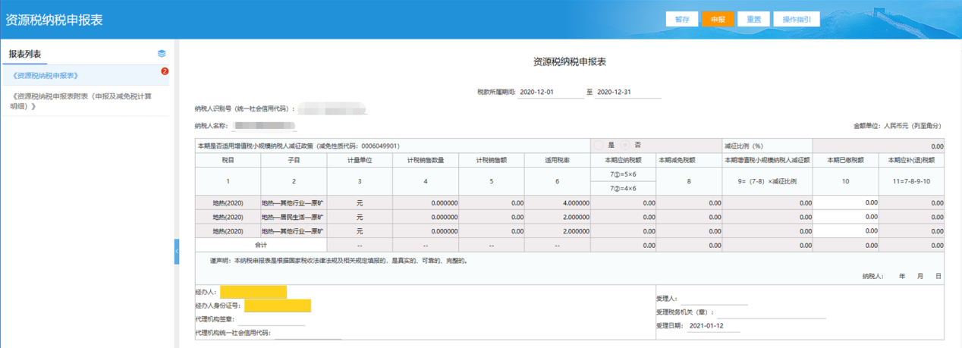962x348 pixels.
Task: Click the 暂存 button
Action: (681, 20)
